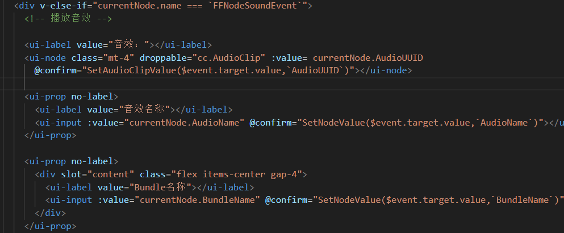Click the slot attribute on the div
The image size is (564, 233).
[x=63, y=174]
